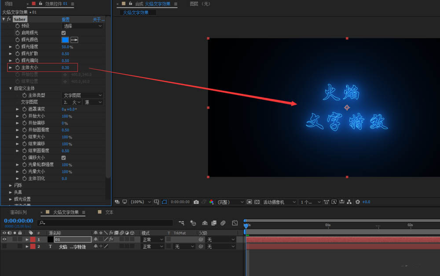Hide layer 01 using its eye icon
Screen dimensions: 440x276
coord(4,240)
